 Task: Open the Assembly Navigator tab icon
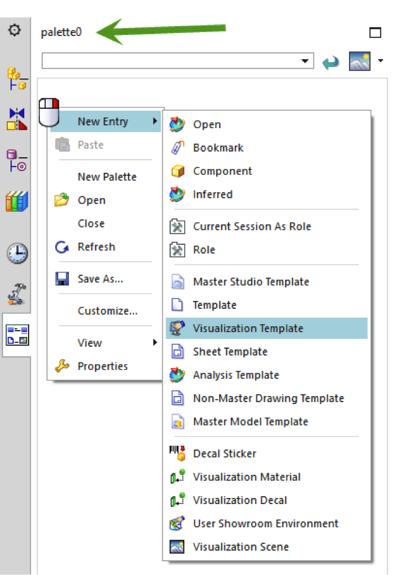coord(17,78)
